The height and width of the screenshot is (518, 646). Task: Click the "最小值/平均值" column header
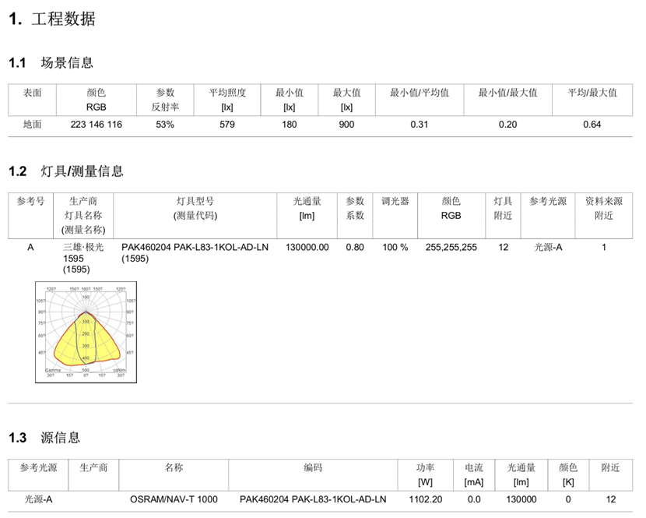pyautogui.click(x=420, y=93)
